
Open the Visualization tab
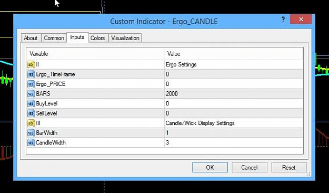point(125,38)
